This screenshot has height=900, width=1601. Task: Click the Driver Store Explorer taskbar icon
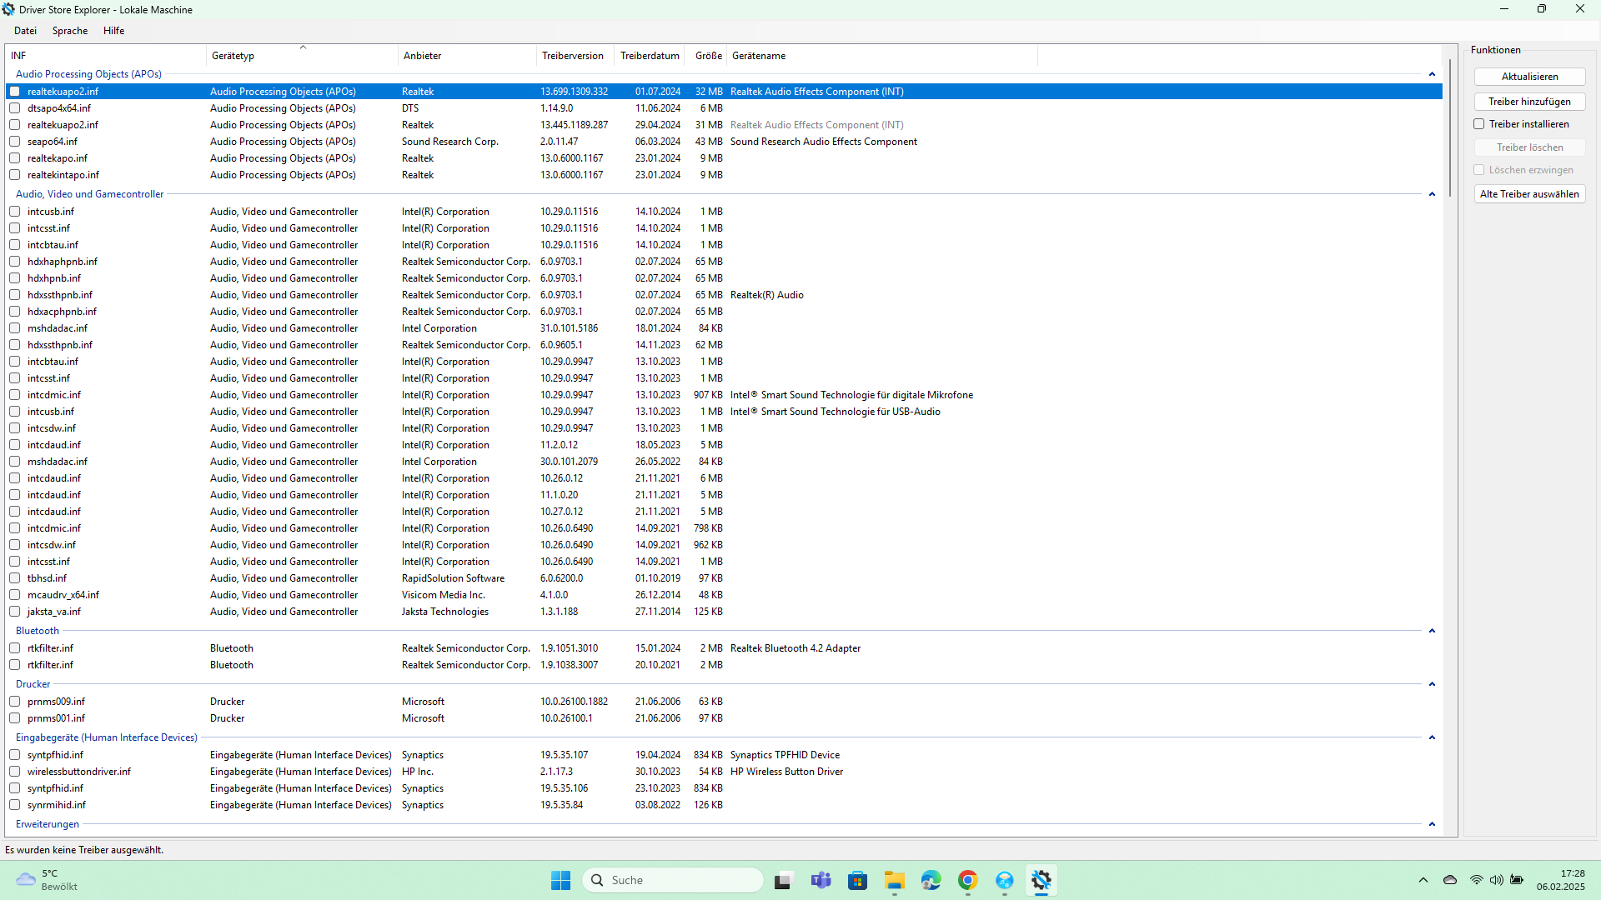pyautogui.click(x=1041, y=880)
